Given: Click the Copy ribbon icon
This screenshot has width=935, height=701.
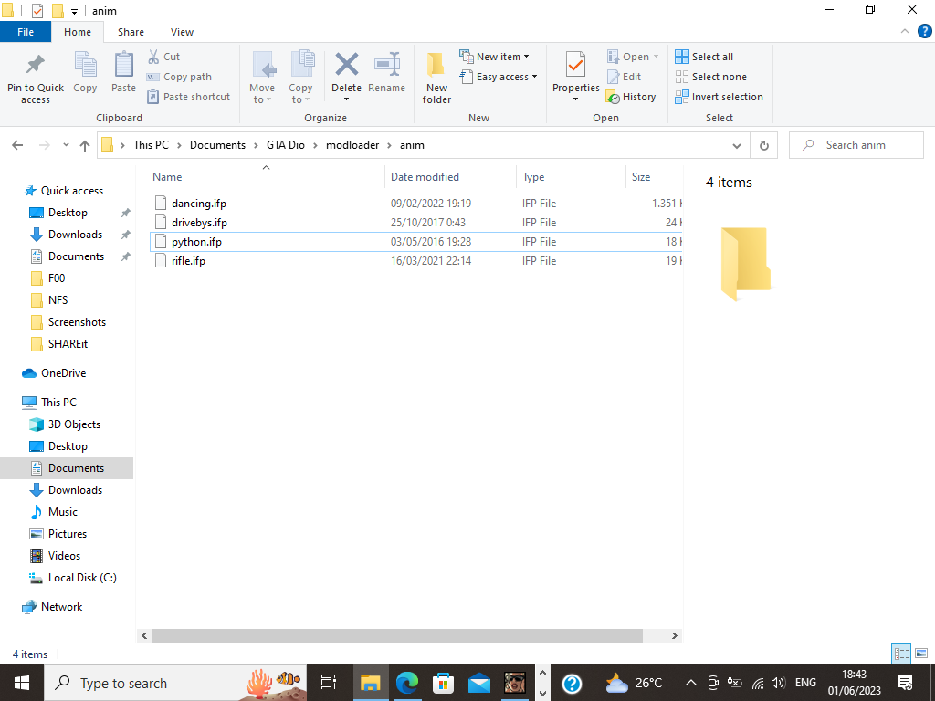Looking at the screenshot, I should [85, 72].
